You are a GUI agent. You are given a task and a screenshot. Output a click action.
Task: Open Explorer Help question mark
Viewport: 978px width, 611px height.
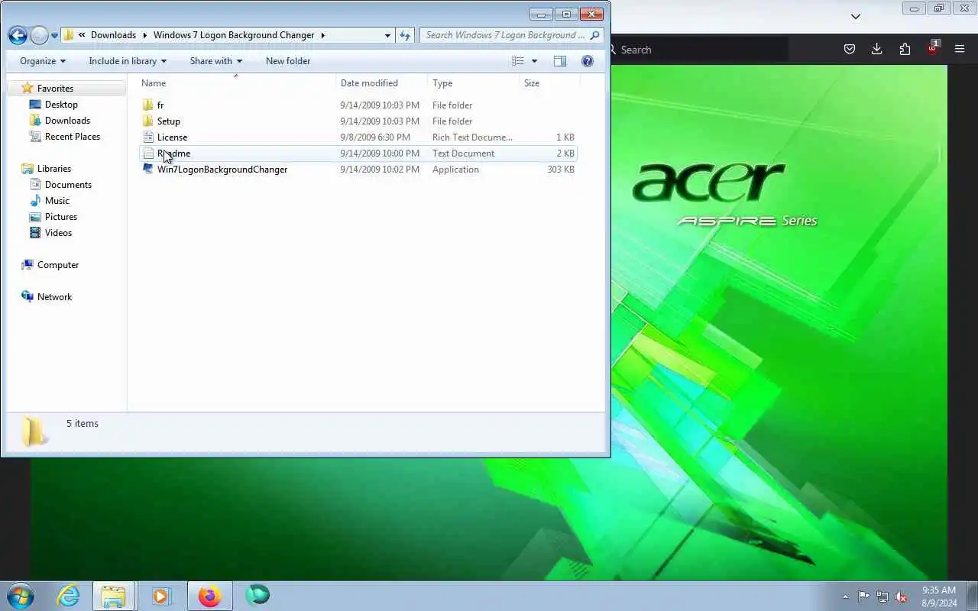588,61
